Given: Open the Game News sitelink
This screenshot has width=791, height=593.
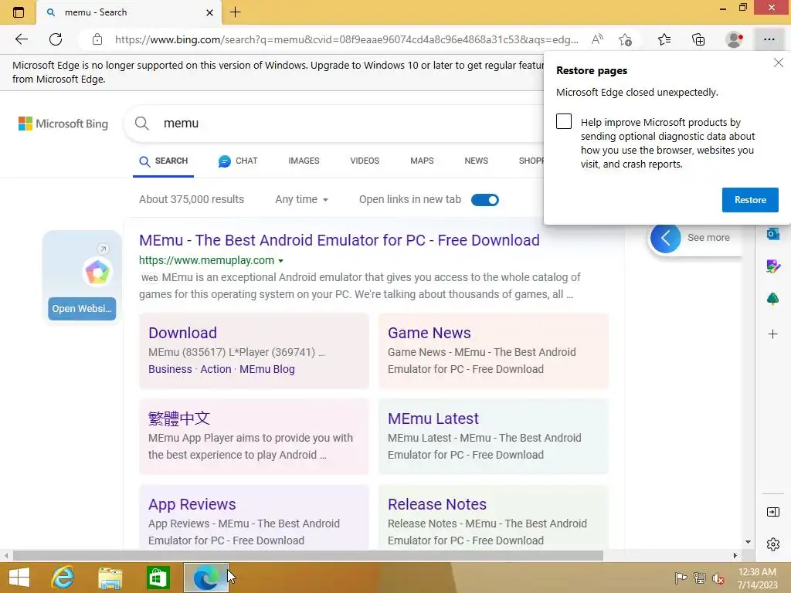Looking at the screenshot, I should pos(429,333).
